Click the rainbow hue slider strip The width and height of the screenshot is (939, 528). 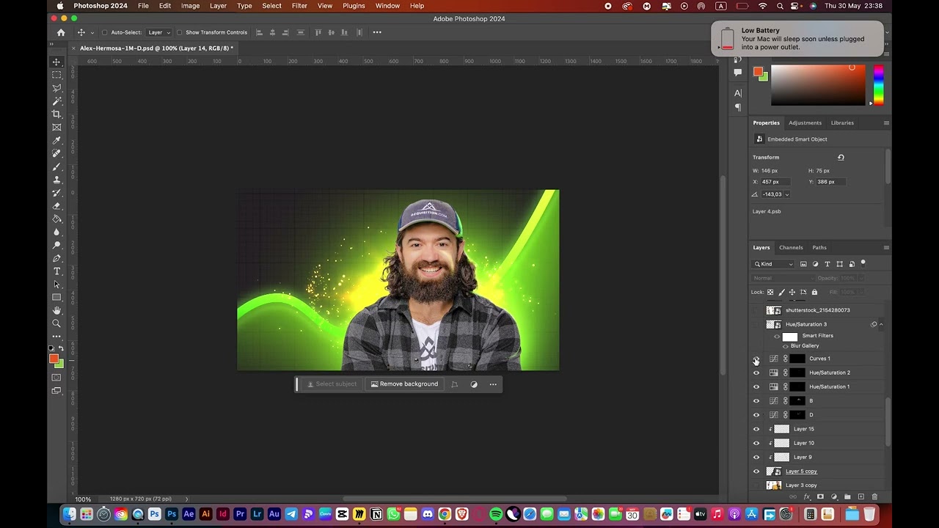tap(878, 85)
